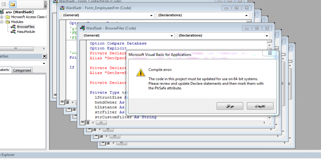Click the BrowseFiles code window title icon
The width and height of the screenshot is (321, 160).
pyautogui.click(x=82, y=28)
